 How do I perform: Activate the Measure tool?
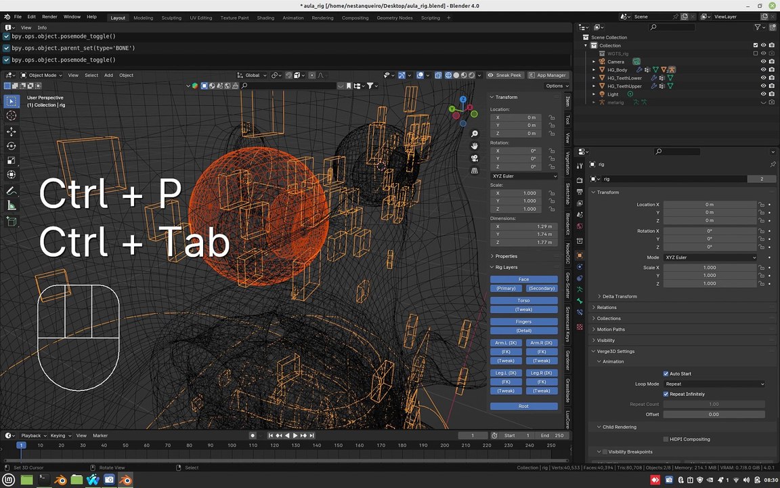[x=12, y=205]
